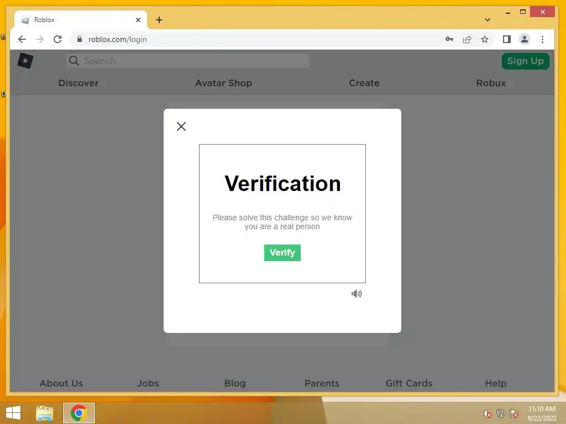
Task: Click the taskbar clock 11:10 AM
Action: coord(542,409)
